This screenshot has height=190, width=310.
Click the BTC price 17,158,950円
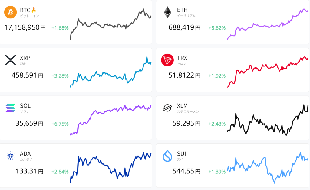pyautogui.click(x=25, y=28)
